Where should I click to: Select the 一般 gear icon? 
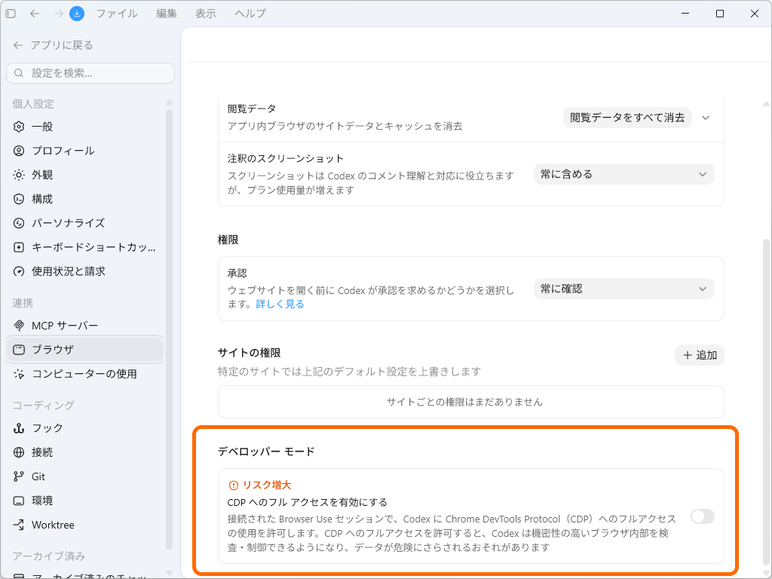tap(19, 127)
